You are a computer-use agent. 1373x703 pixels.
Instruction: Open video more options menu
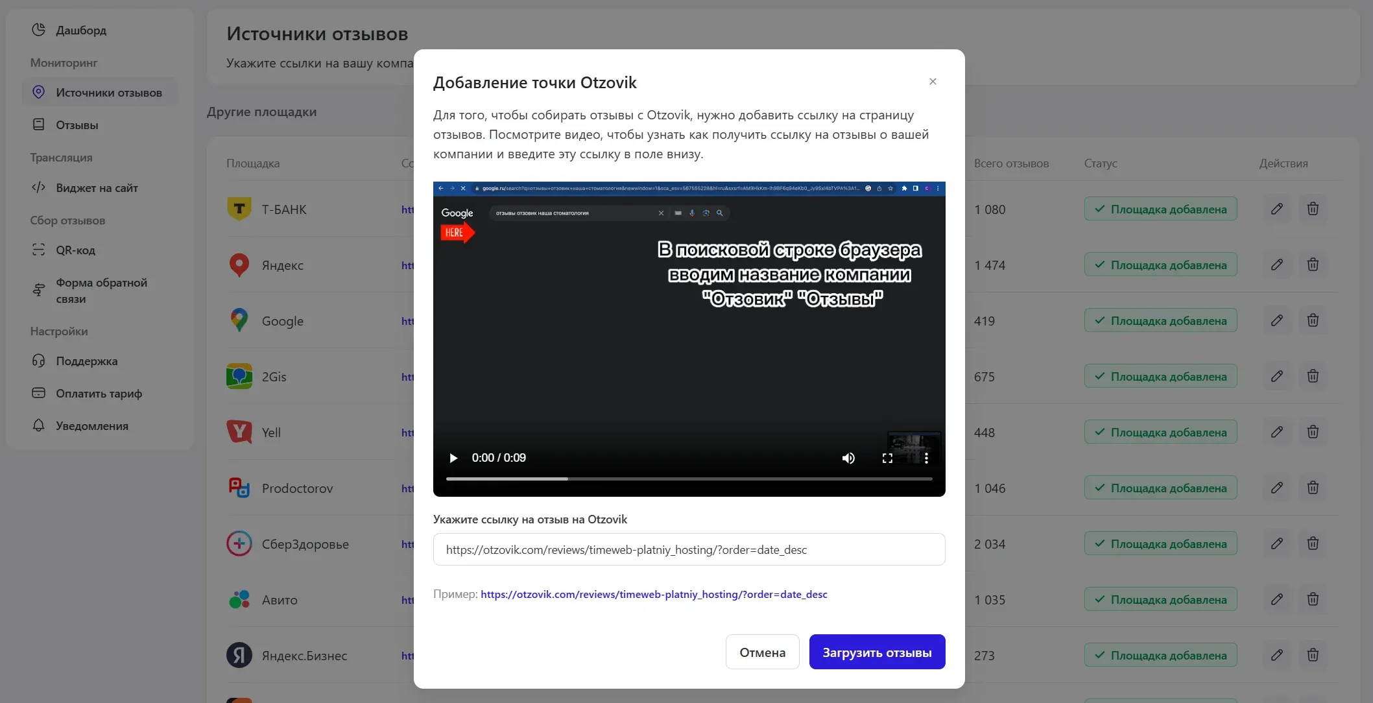pos(926,458)
